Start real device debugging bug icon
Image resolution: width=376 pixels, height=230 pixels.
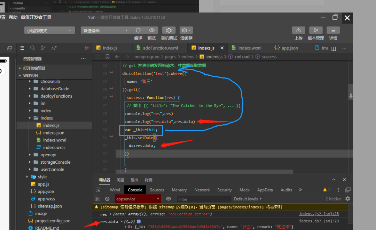point(169,30)
